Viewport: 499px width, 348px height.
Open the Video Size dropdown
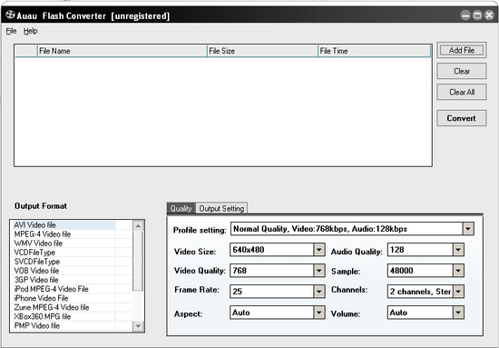tap(318, 250)
